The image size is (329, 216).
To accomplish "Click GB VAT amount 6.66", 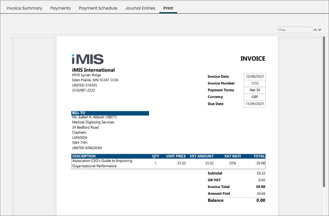I will point(262,180).
